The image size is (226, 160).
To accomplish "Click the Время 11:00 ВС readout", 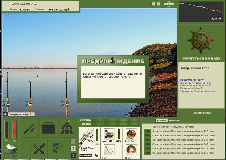I will tap(20, 10).
